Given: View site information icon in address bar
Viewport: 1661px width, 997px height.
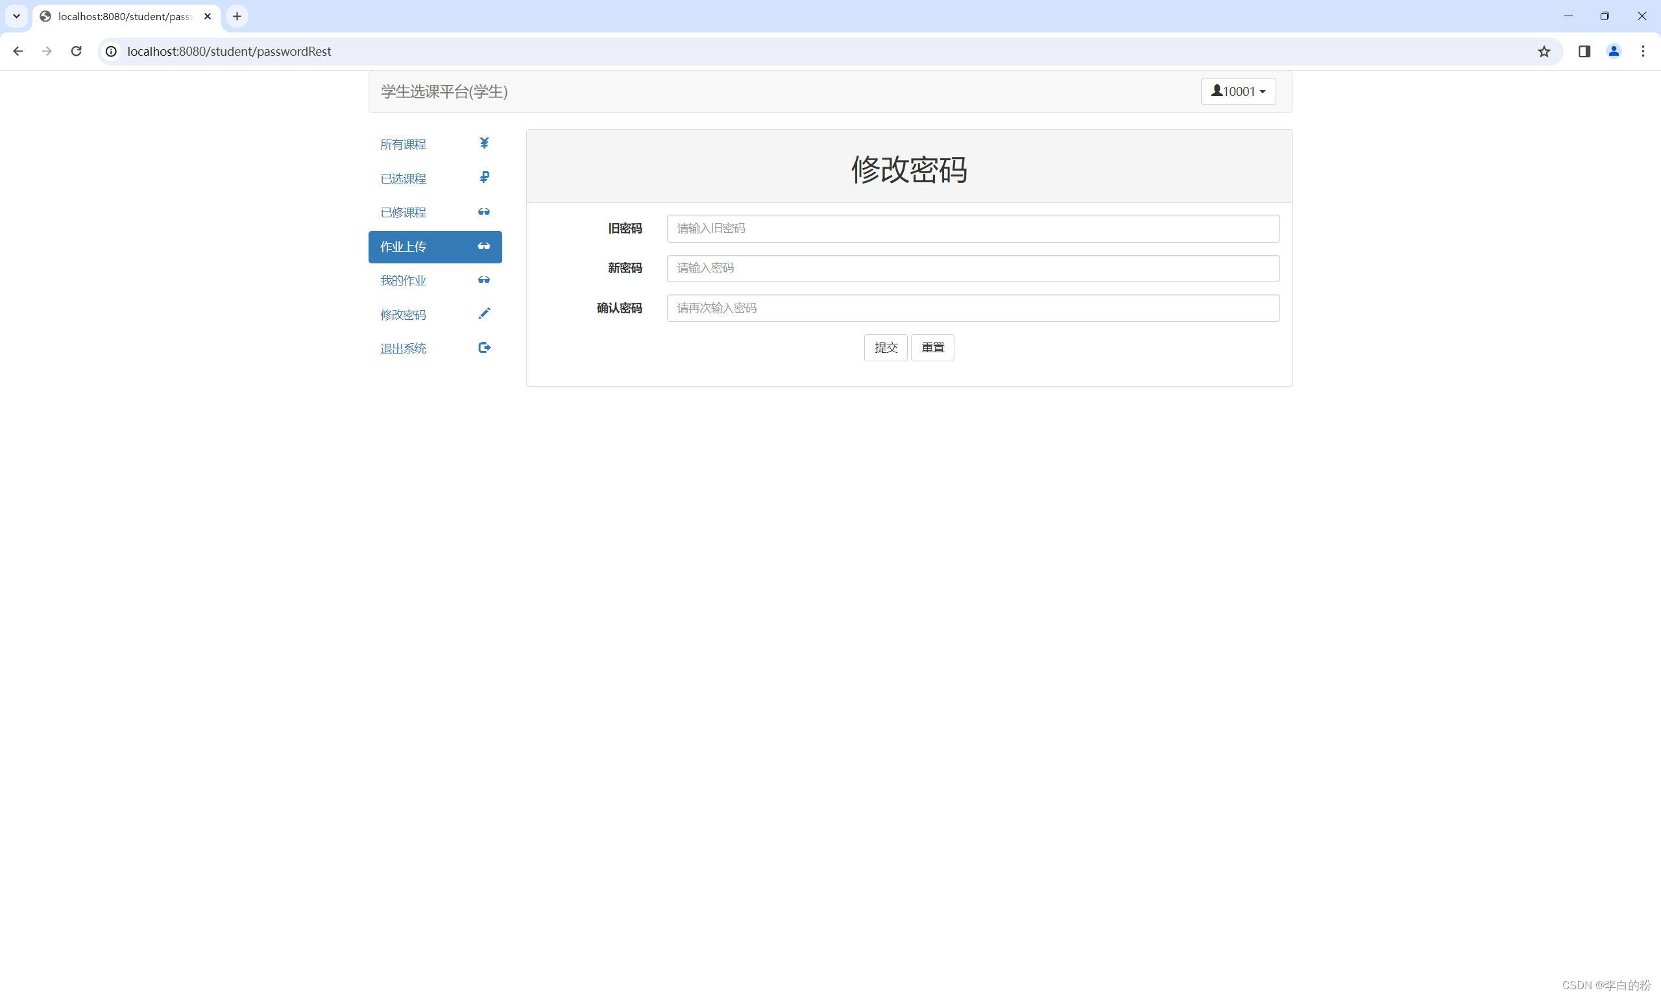Looking at the screenshot, I should [112, 51].
